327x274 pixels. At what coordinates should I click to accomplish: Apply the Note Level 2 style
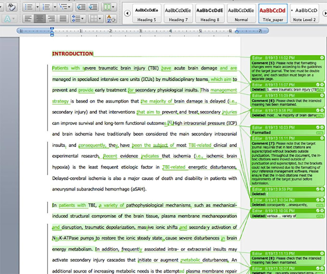coord(304,13)
